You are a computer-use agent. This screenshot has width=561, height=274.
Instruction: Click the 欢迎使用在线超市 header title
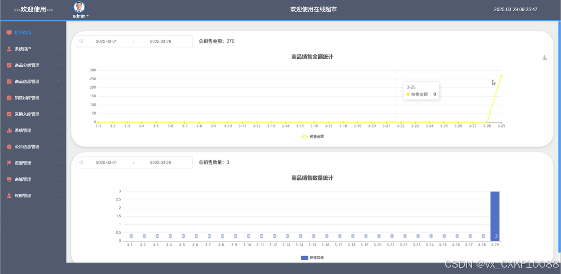pos(313,9)
